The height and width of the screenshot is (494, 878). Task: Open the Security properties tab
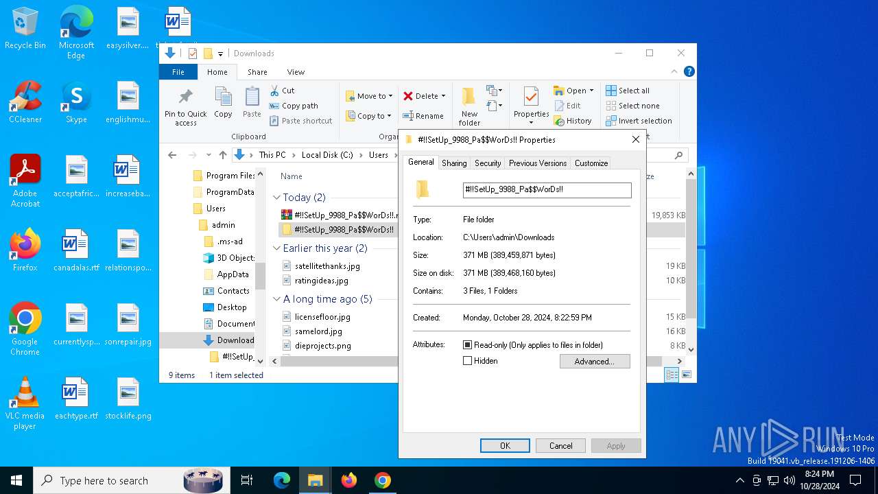(x=488, y=163)
